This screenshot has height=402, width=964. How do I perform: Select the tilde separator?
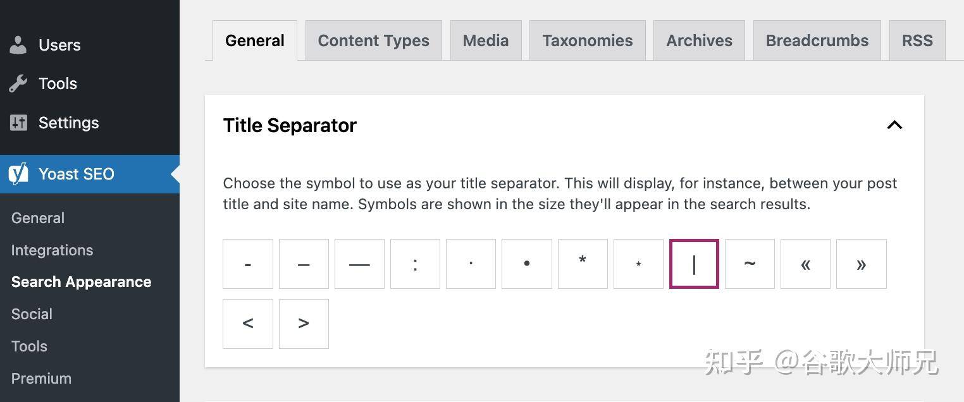750,264
